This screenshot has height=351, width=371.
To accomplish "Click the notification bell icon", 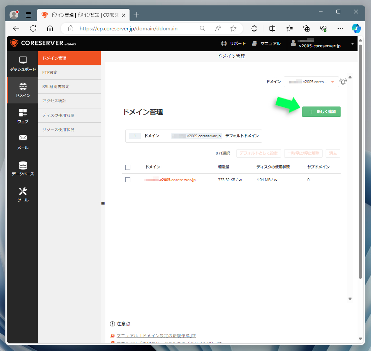I will point(343,82).
